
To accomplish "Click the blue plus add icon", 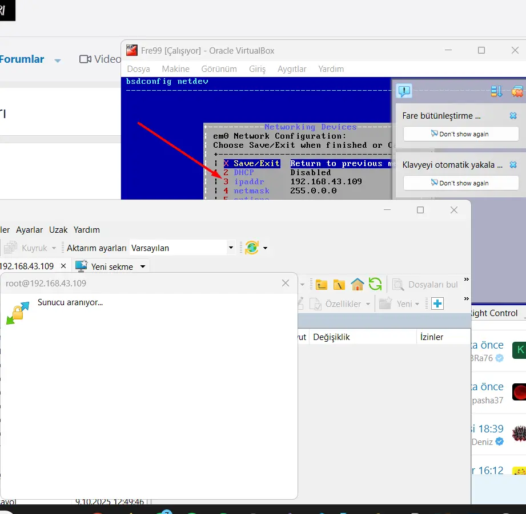I will 437,303.
